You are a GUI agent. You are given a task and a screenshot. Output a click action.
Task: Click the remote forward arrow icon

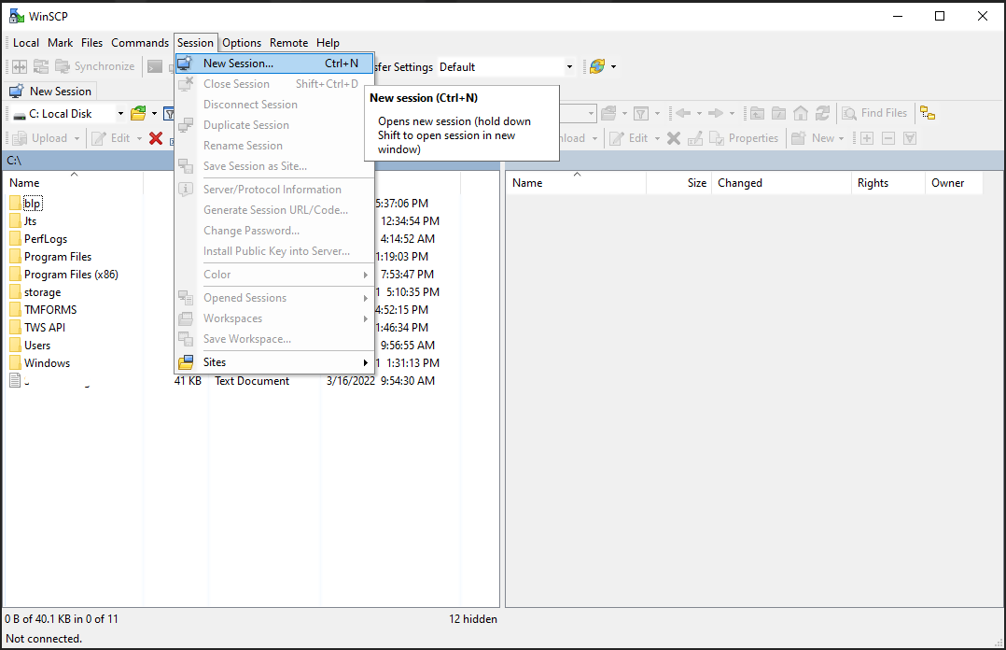[716, 114]
